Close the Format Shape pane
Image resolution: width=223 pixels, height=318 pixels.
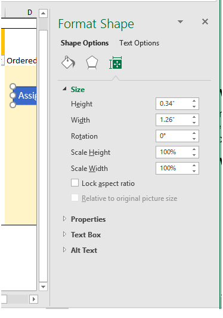point(205,22)
